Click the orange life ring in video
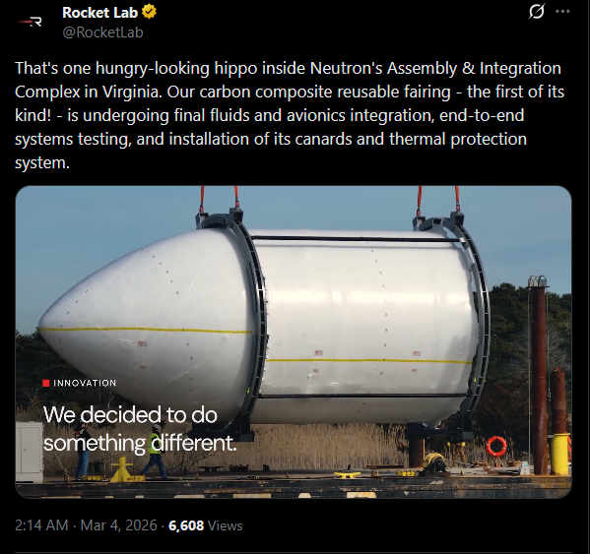 pos(496,446)
